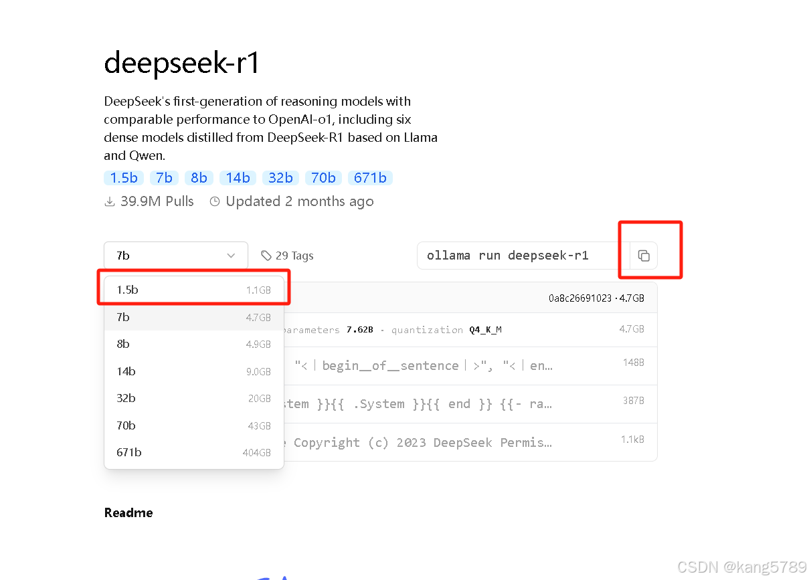Click Updated 2 months ago text

(x=300, y=201)
